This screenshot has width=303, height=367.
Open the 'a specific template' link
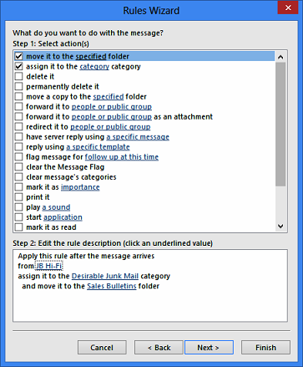tap(98, 147)
